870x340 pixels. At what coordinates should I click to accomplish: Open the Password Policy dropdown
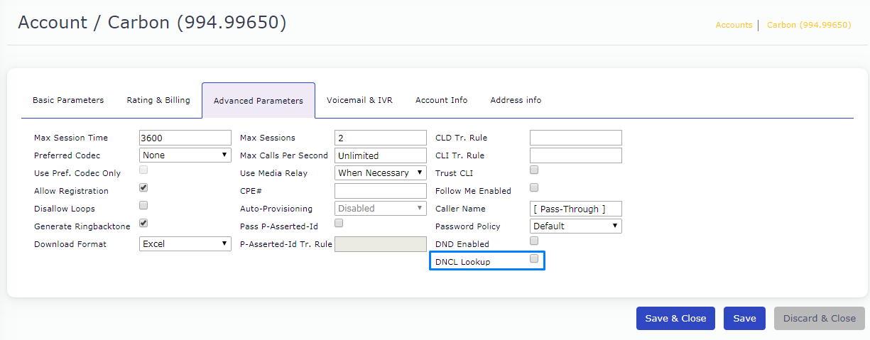(576, 226)
